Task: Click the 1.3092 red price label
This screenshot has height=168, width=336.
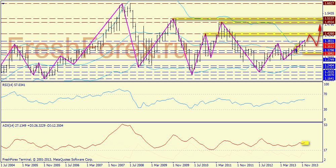Action: [329, 53]
